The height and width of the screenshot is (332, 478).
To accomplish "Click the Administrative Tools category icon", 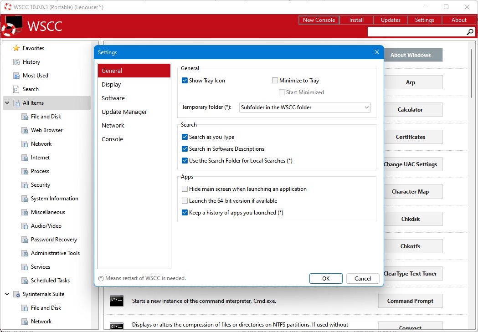I will click(25, 253).
